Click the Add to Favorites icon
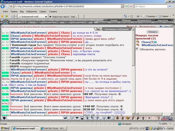The width and height of the screenshot is (175, 131). coord(7,16)
